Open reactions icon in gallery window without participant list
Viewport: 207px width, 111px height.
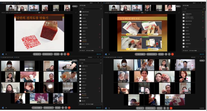coord(165,108)
